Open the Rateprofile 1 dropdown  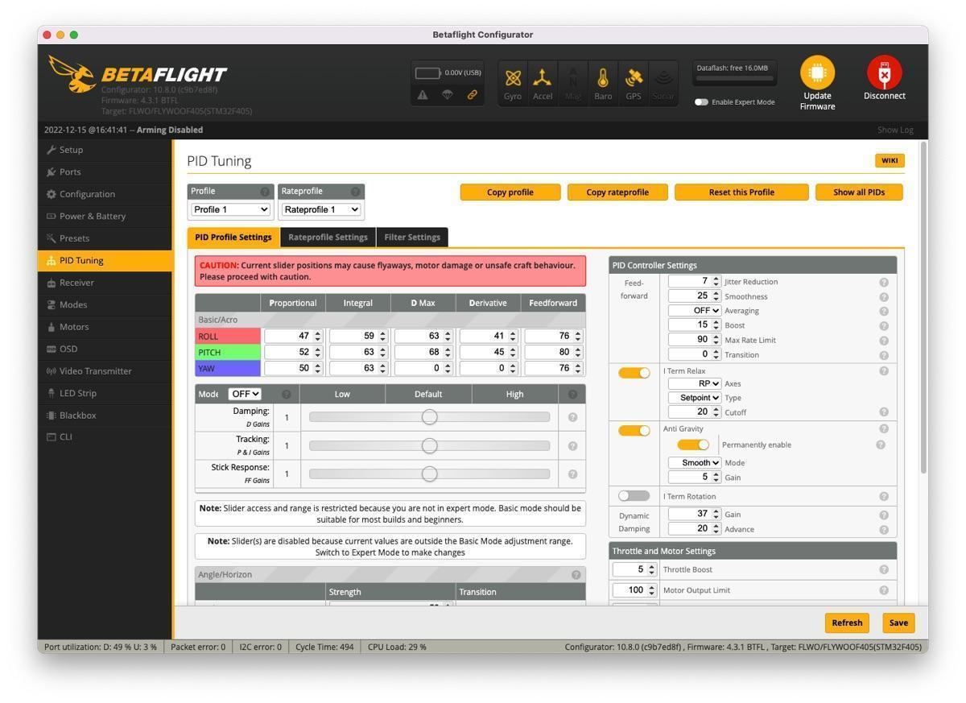(321, 209)
